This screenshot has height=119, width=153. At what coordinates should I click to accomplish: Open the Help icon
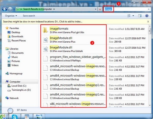click(x=147, y=16)
